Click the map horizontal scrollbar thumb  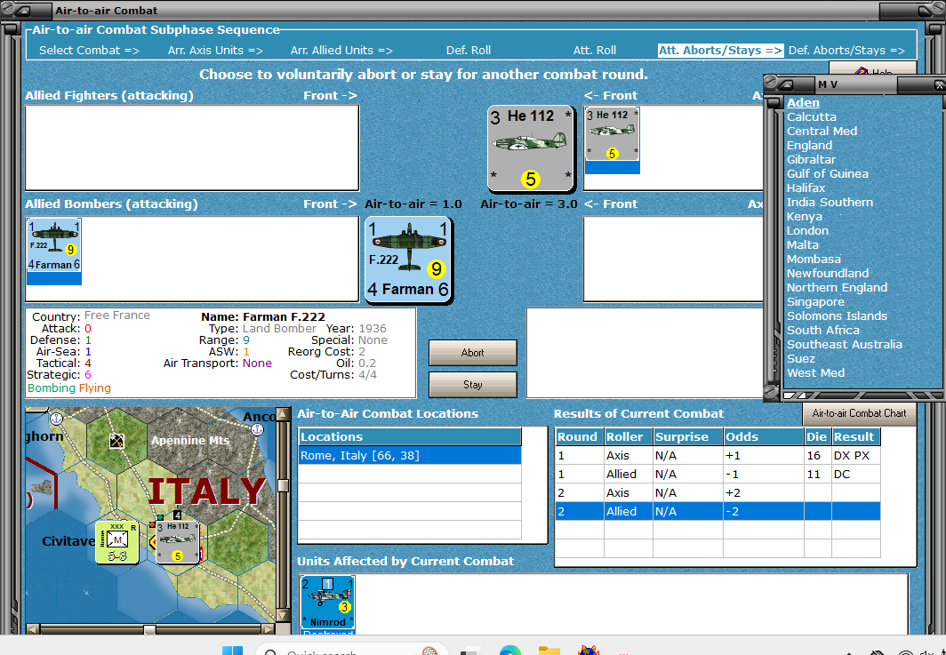149,629
